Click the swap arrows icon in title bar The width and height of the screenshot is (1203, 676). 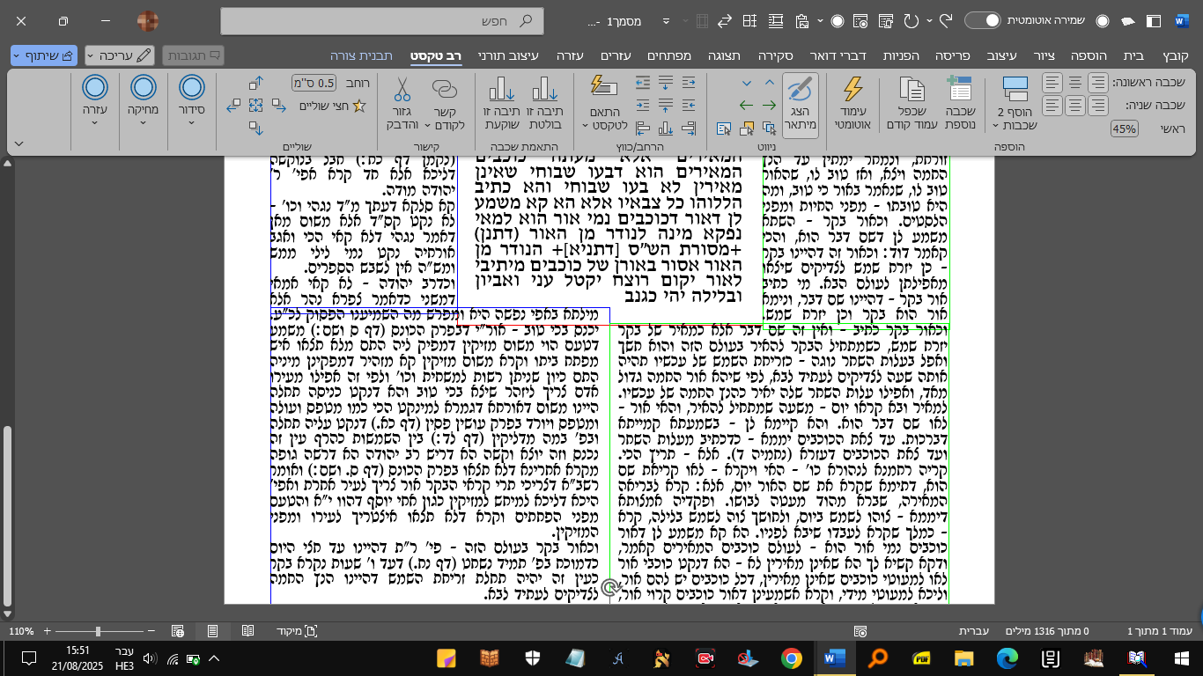(x=727, y=20)
